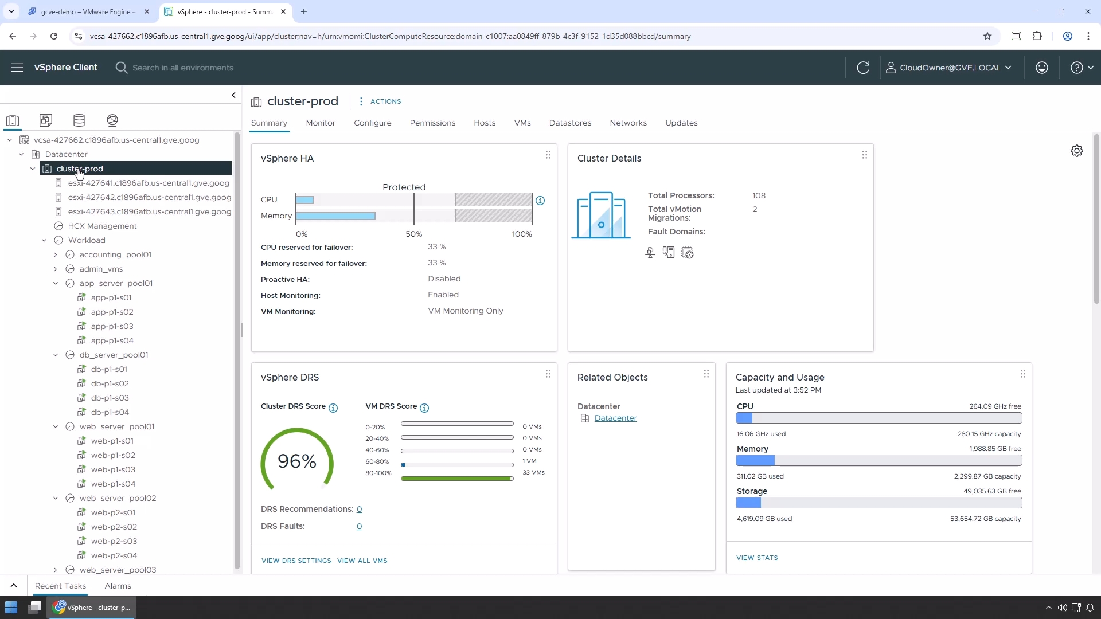This screenshot has height=619, width=1101.
Task: Collapse the navigator sidebar panel
Action: (x=233, y=95)
